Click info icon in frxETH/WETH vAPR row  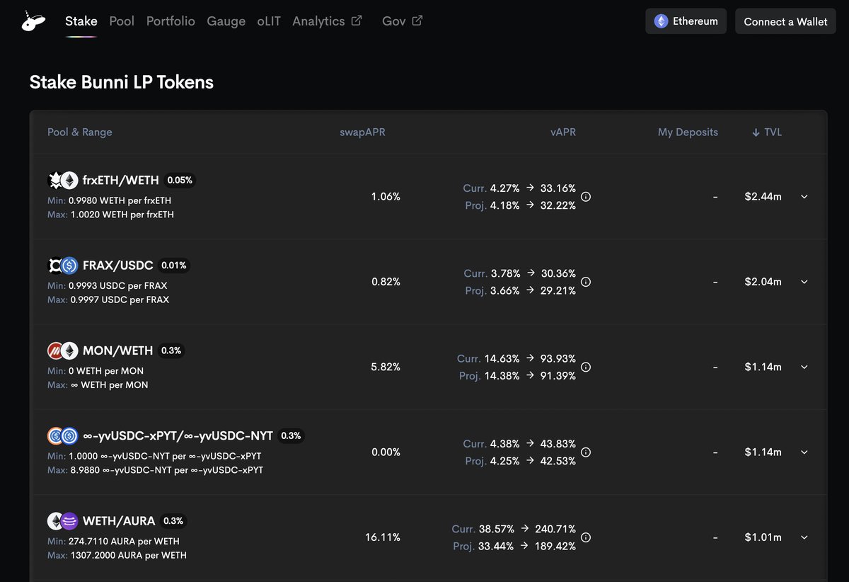[586, 197]
